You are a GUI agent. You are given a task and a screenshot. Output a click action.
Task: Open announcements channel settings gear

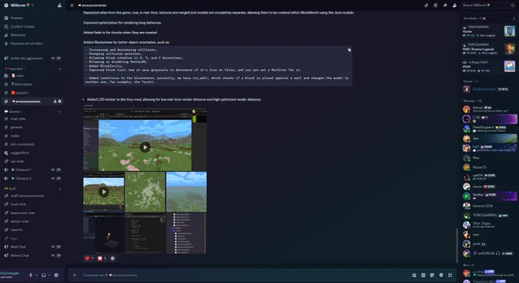60,101
